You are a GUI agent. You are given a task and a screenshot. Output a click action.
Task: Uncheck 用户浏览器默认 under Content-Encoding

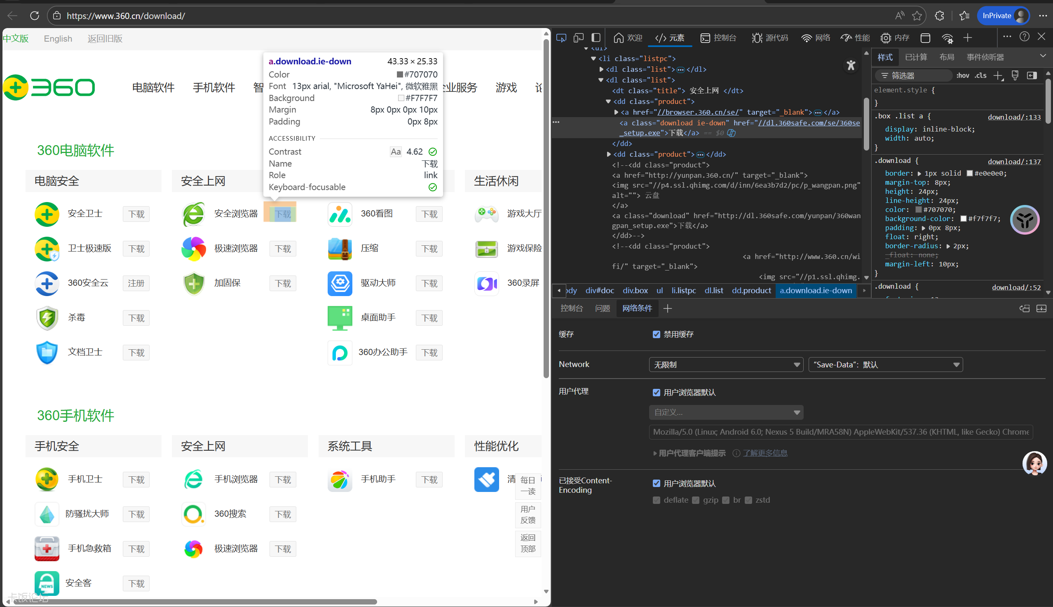(657, 483)
